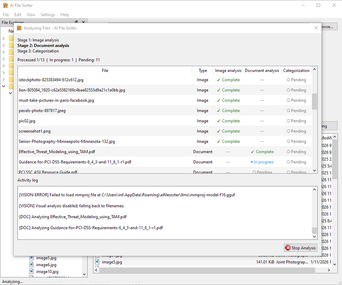Collapse the expanded folder in sidebar tree

(3, 86)
